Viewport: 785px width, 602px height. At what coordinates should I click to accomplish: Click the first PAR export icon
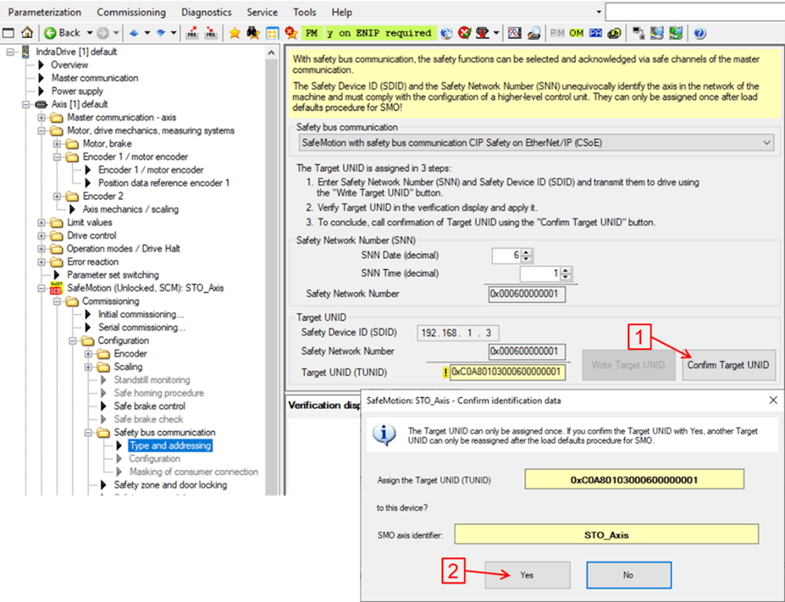192,33
